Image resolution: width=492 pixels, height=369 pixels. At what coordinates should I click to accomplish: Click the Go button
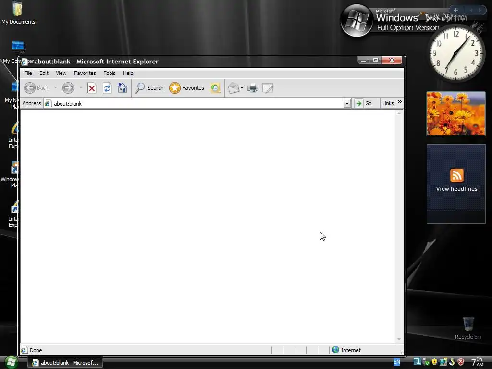tap(364, 103)
